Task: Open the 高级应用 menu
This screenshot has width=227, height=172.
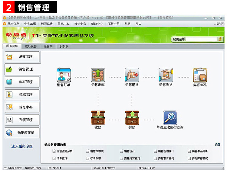Action: pos(113,24)
